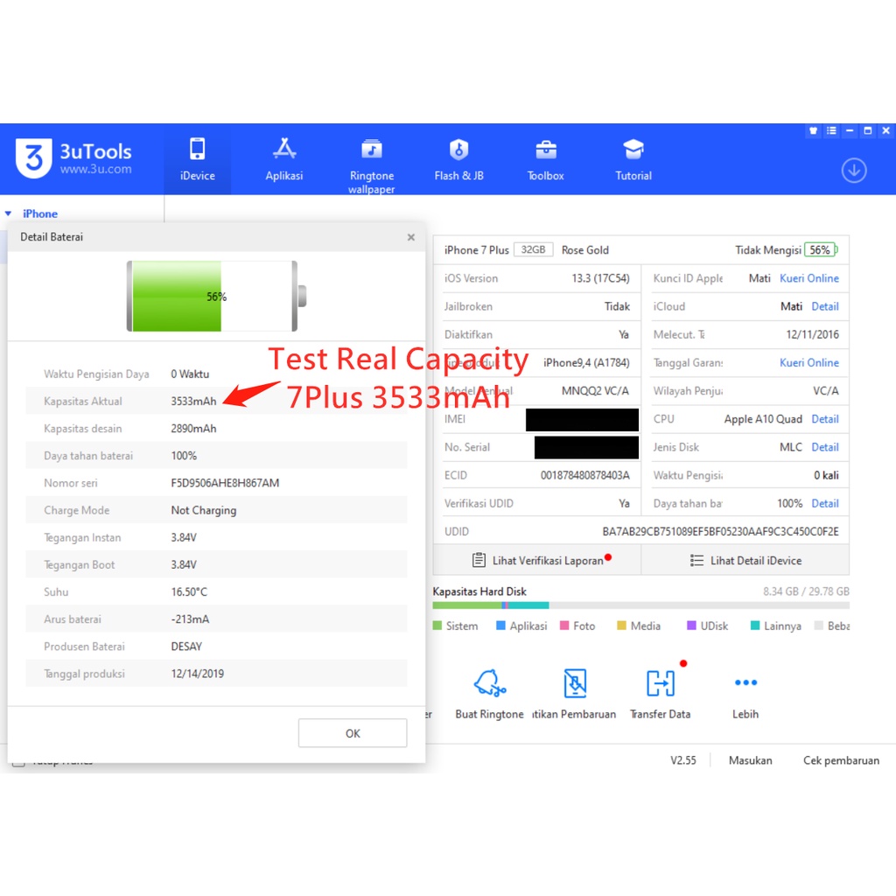This screenshot has height=896, width=896.
Task: Open the CPU Detail link
Action: (x=824, y=419)
